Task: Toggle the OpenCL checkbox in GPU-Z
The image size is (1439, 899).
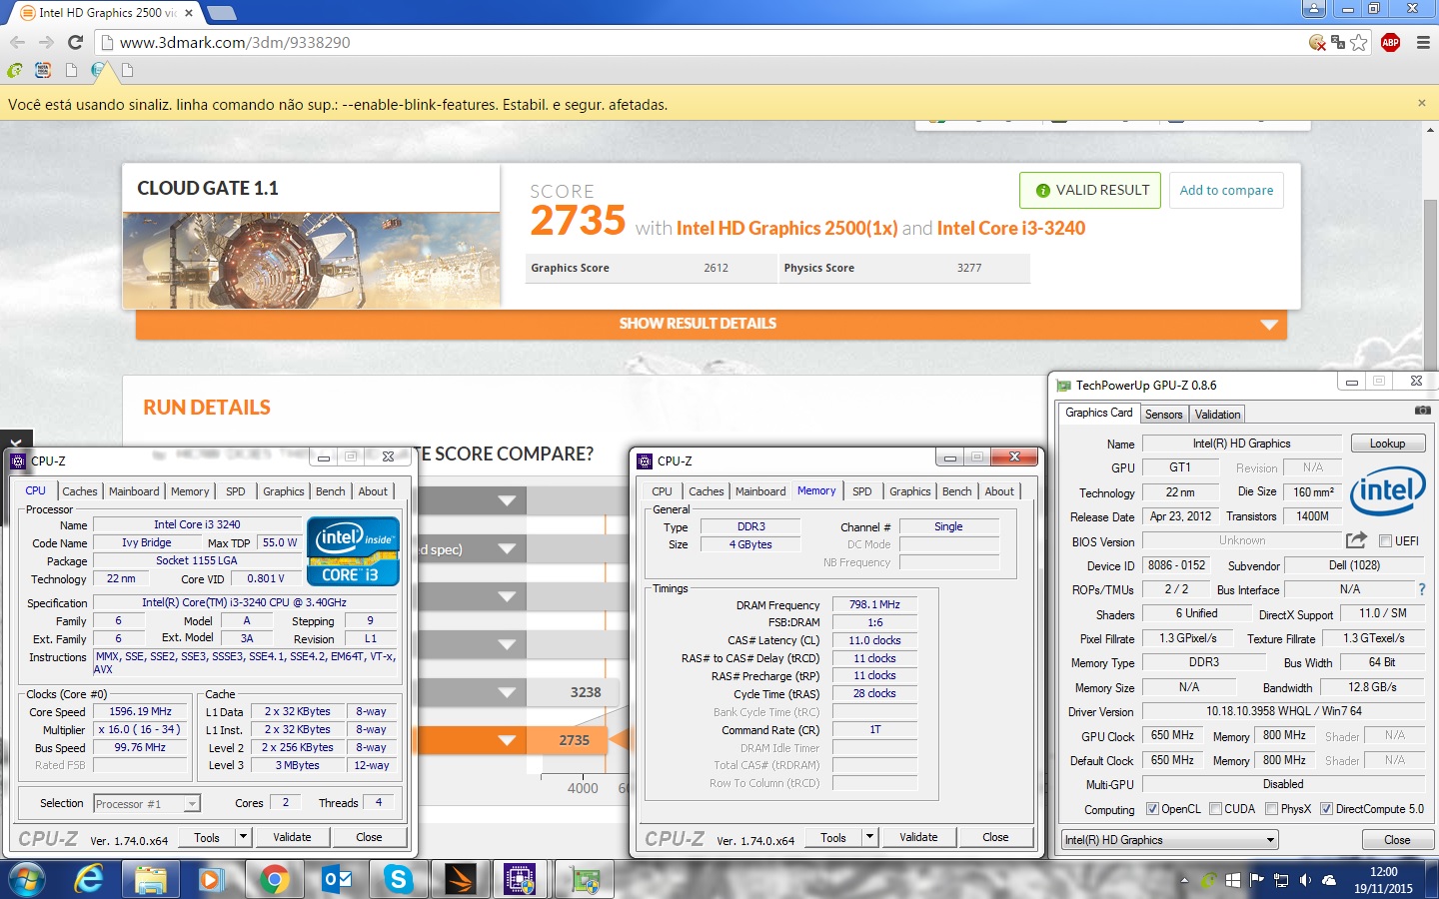Action: coord(1152,809)
